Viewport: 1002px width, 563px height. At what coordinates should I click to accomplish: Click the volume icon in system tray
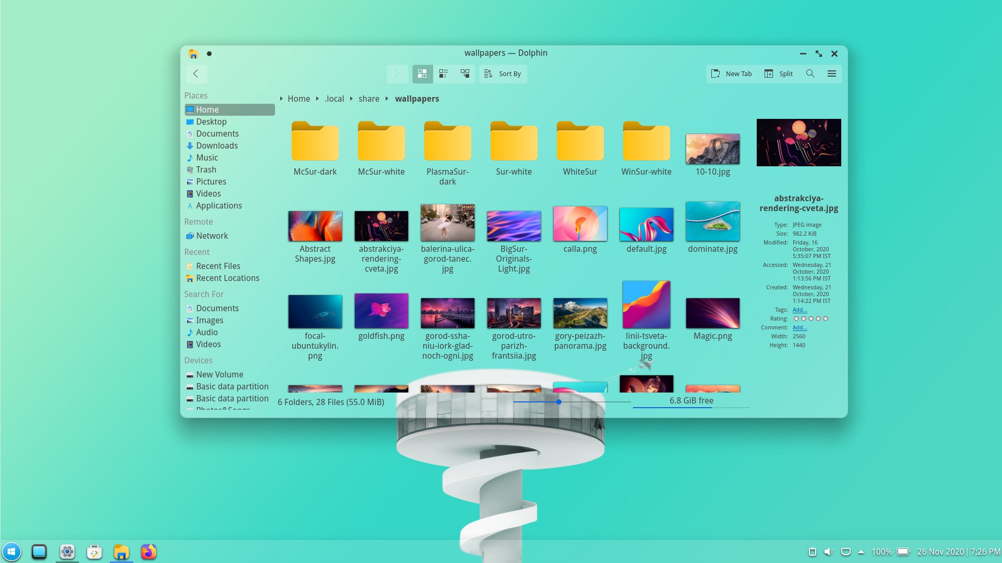(829, 552)
